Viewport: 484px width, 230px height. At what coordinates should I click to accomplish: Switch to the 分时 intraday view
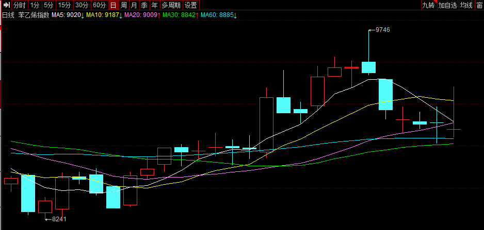(x=20, y=5)
